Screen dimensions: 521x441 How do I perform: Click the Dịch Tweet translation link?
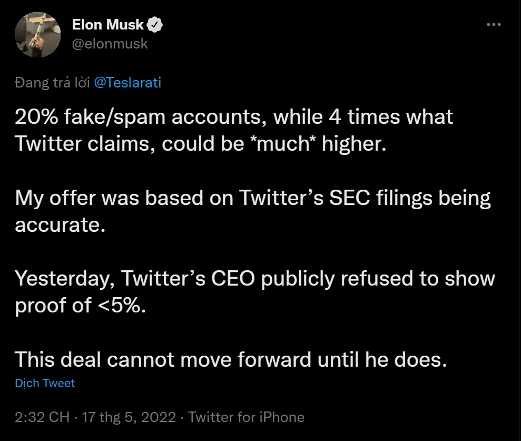(45, 383)
